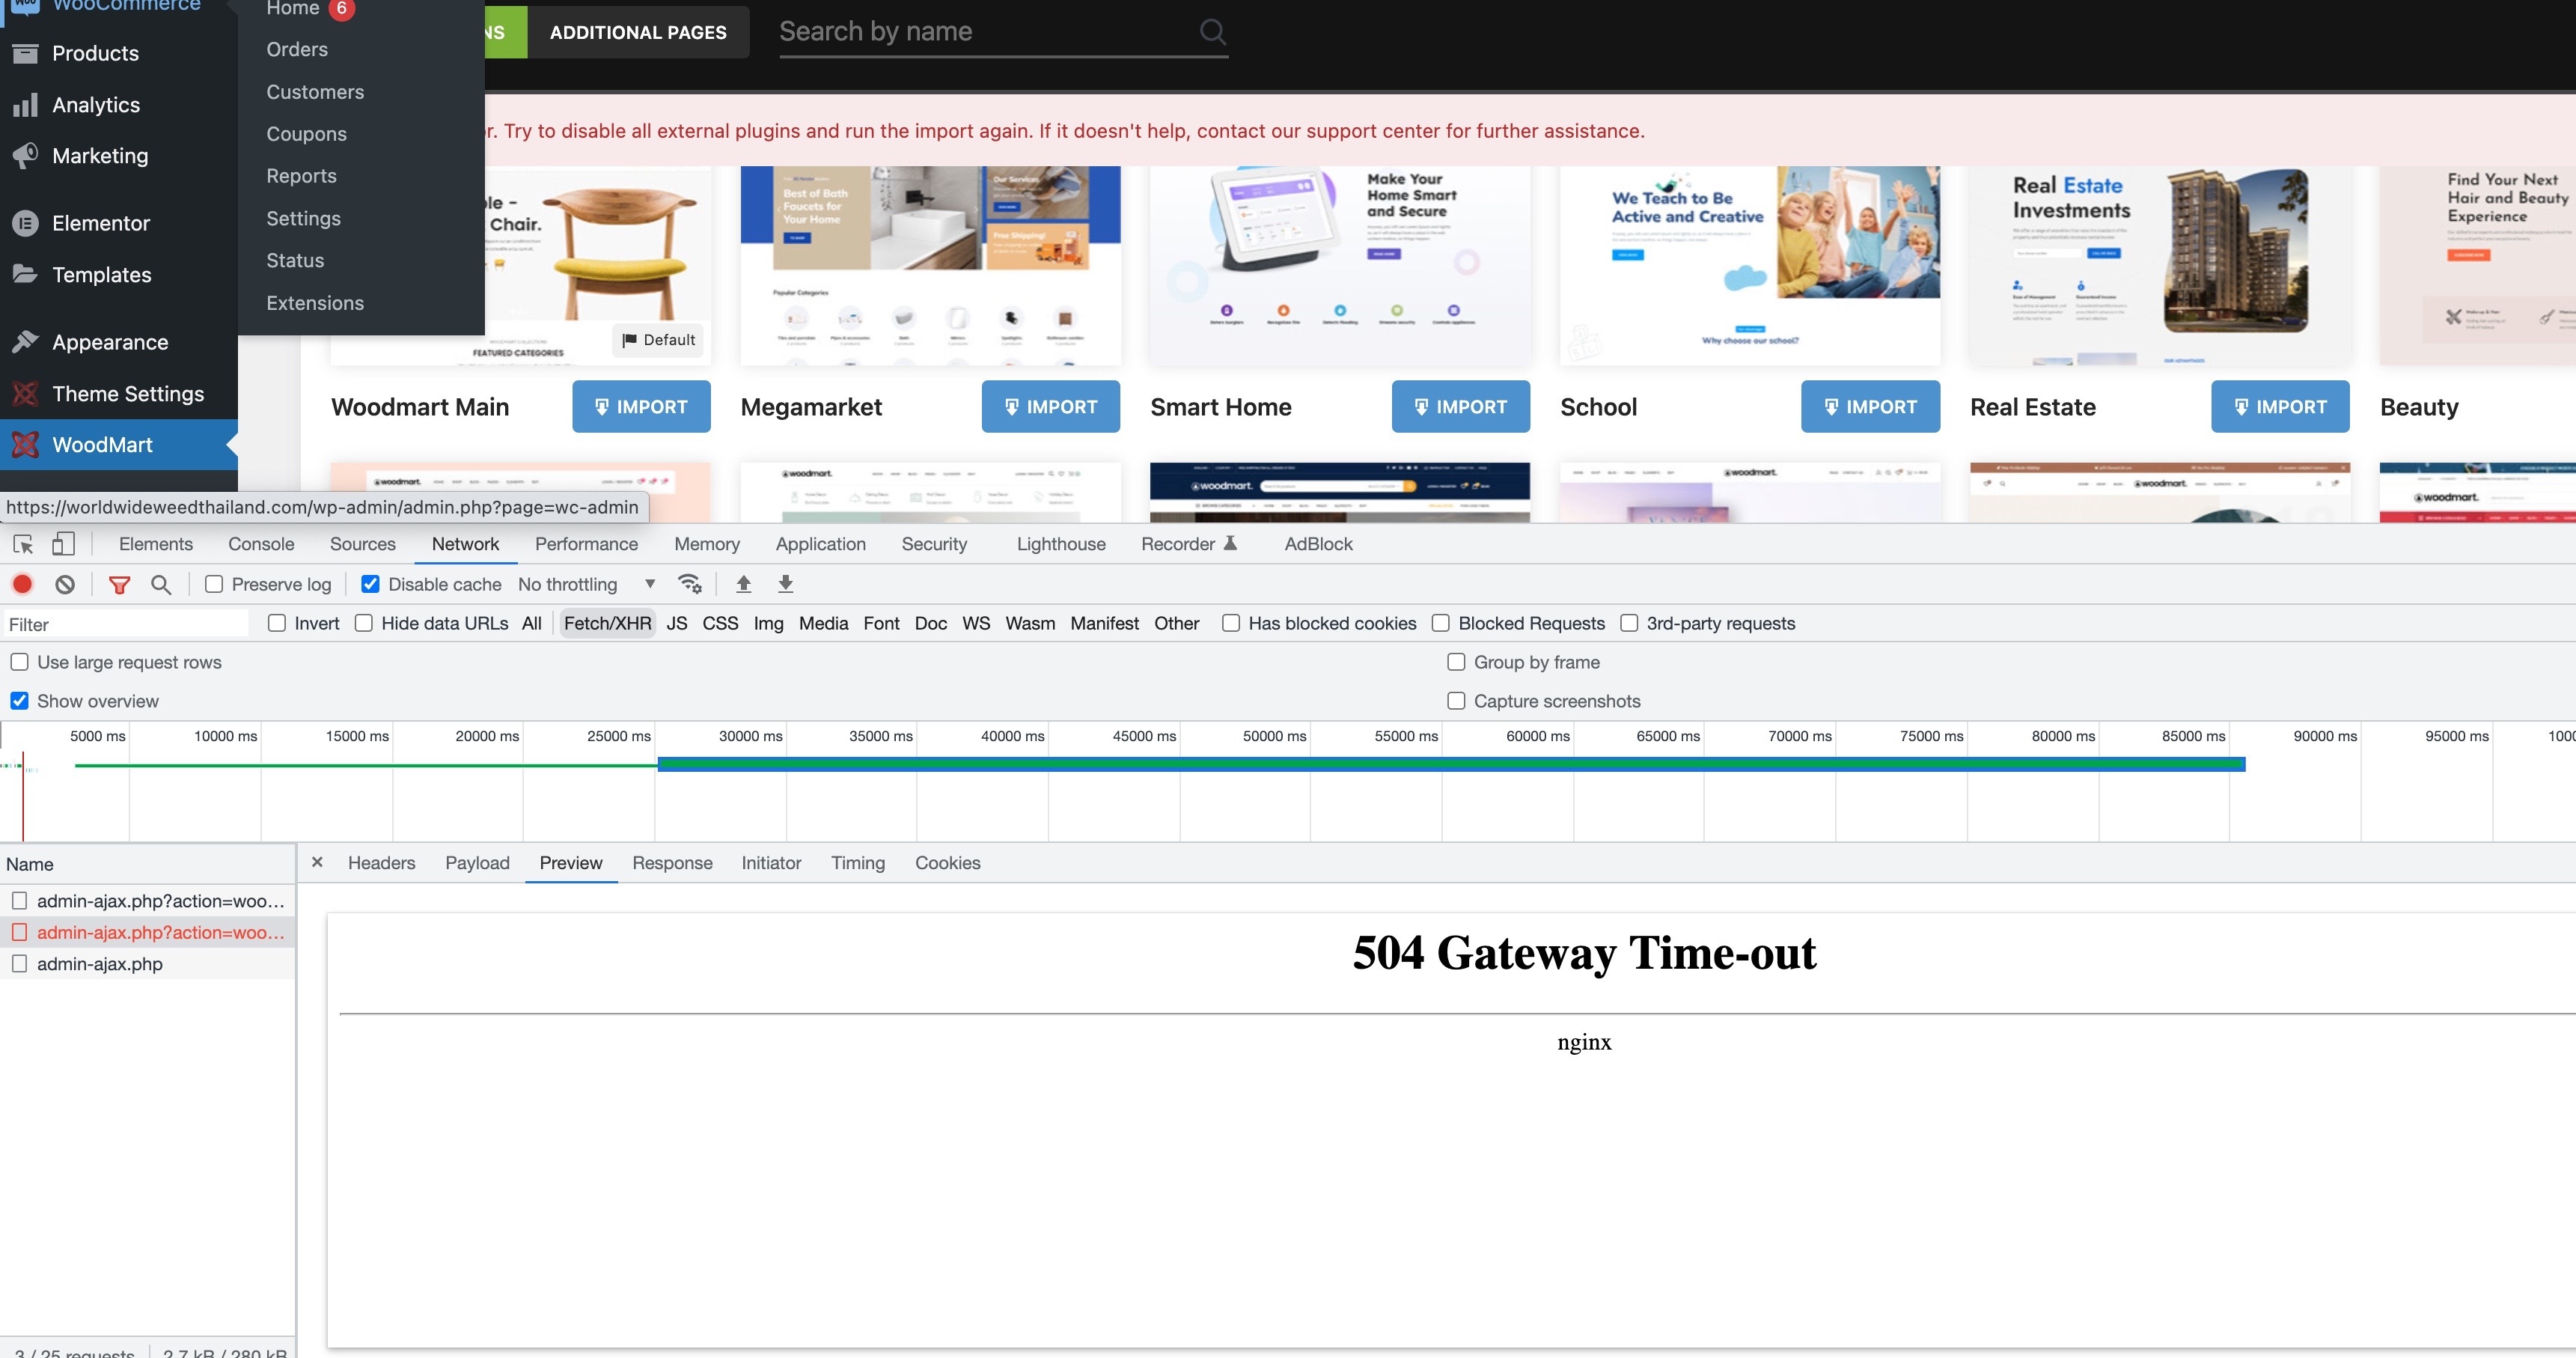The width and height of the screenshot is (2576, 1358).
Task: Open Theme Settings in sidebar
Action: tap(127, 394)
